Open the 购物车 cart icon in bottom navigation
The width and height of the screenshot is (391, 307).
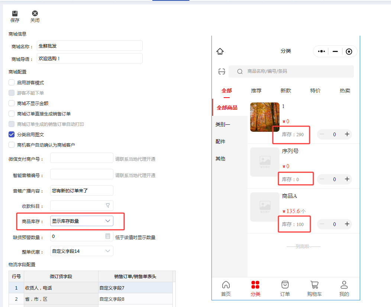(x=314, y=285)
